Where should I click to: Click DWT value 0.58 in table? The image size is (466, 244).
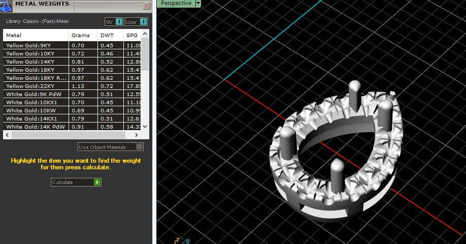point(110,127)
